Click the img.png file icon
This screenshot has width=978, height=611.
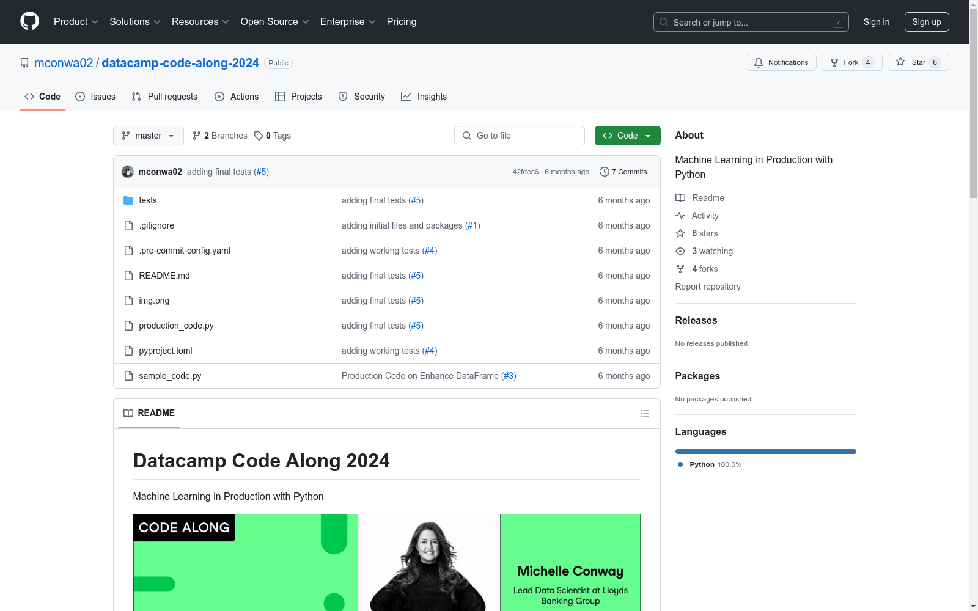point(128,301)
